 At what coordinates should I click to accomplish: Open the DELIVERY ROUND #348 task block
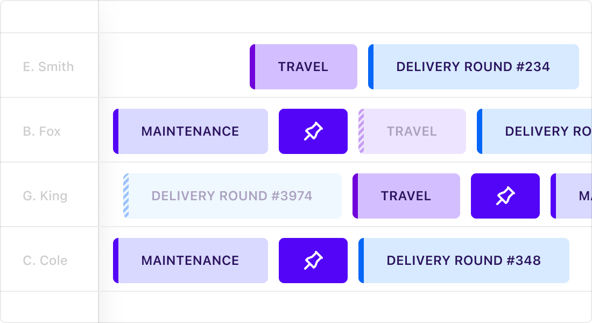coord(464,260)
